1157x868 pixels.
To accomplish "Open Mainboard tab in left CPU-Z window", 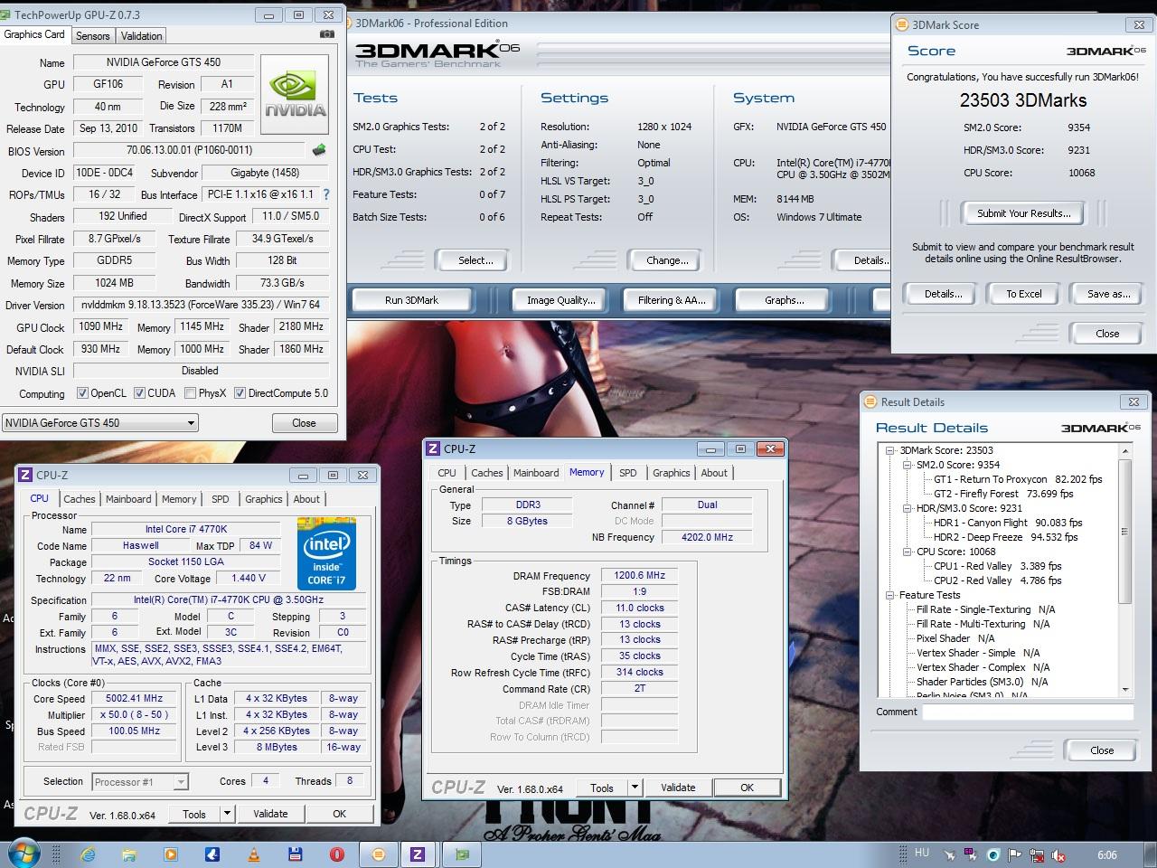I will 128,499.
